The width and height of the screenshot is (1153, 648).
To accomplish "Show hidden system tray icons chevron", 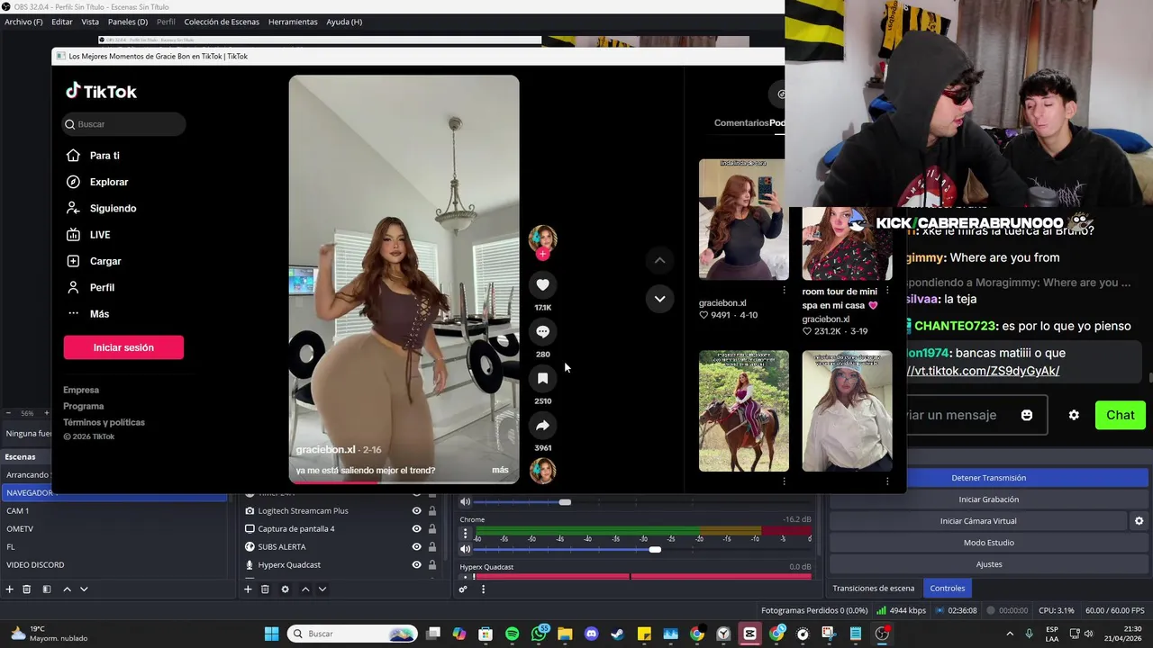I will click(1009, 634).
